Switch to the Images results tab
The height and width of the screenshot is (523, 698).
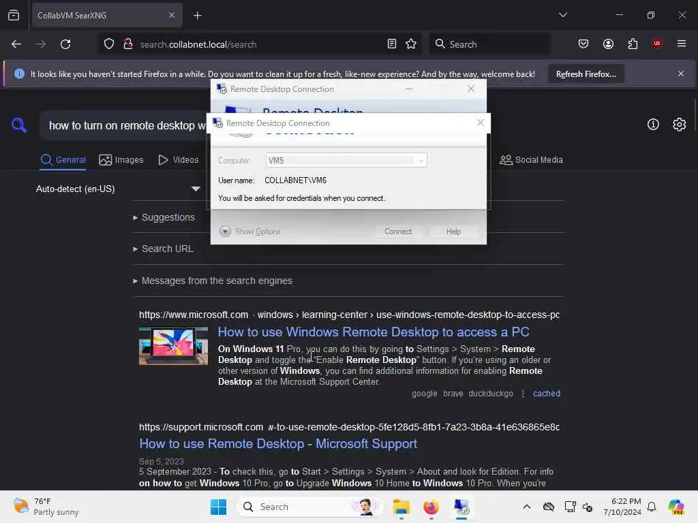(121, 159)
